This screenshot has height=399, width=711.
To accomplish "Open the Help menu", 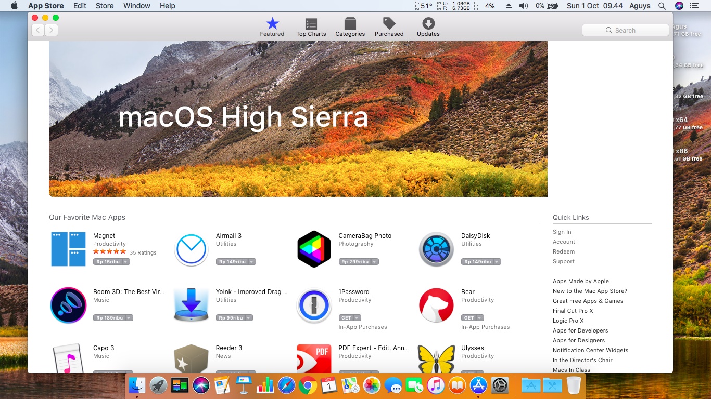I will (x=167, y=6).
